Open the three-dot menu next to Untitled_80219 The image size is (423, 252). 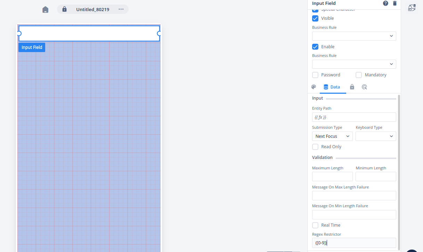pos(121,9)
